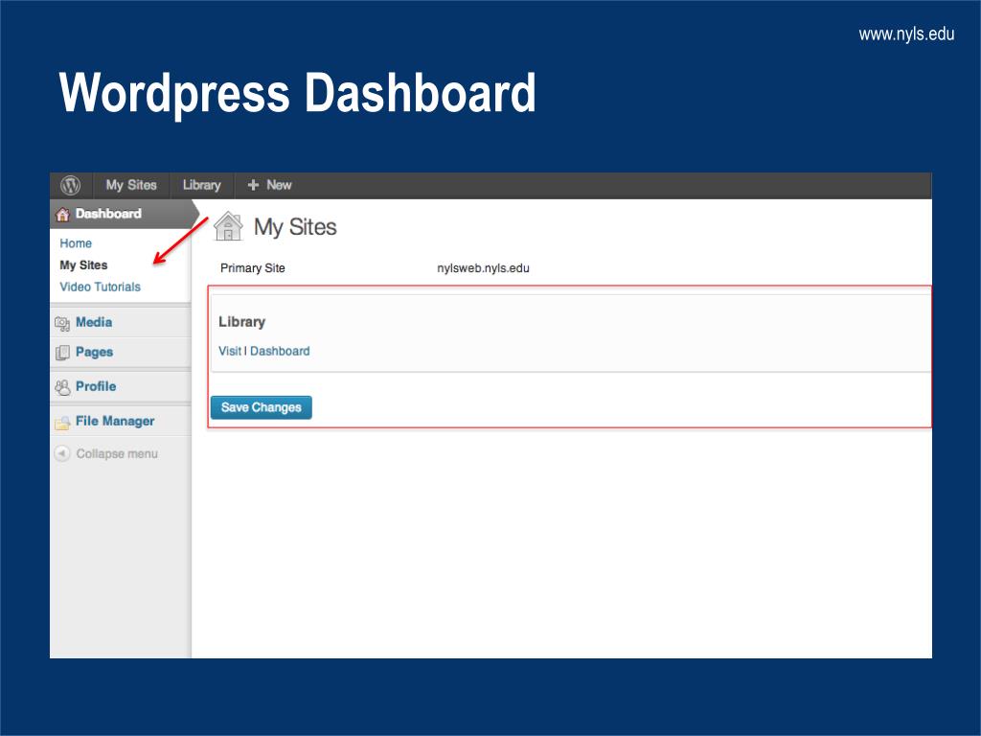The image size is (981, 736).
Task: Click the Dashboard house icon in sidebar
Action: click(62, 215)
